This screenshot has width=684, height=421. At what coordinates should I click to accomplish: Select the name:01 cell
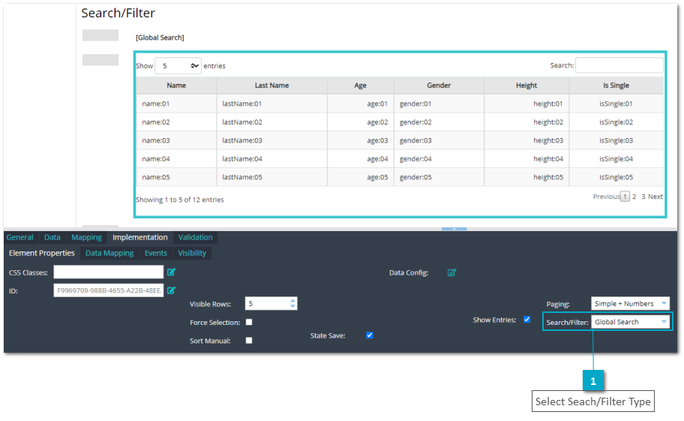(176, 104)
